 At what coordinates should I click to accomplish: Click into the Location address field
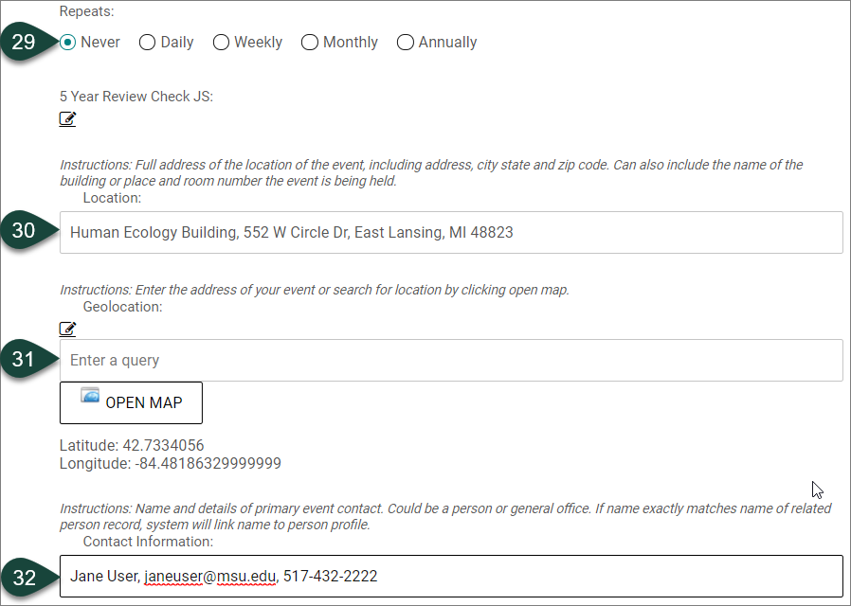click(451, 233)
